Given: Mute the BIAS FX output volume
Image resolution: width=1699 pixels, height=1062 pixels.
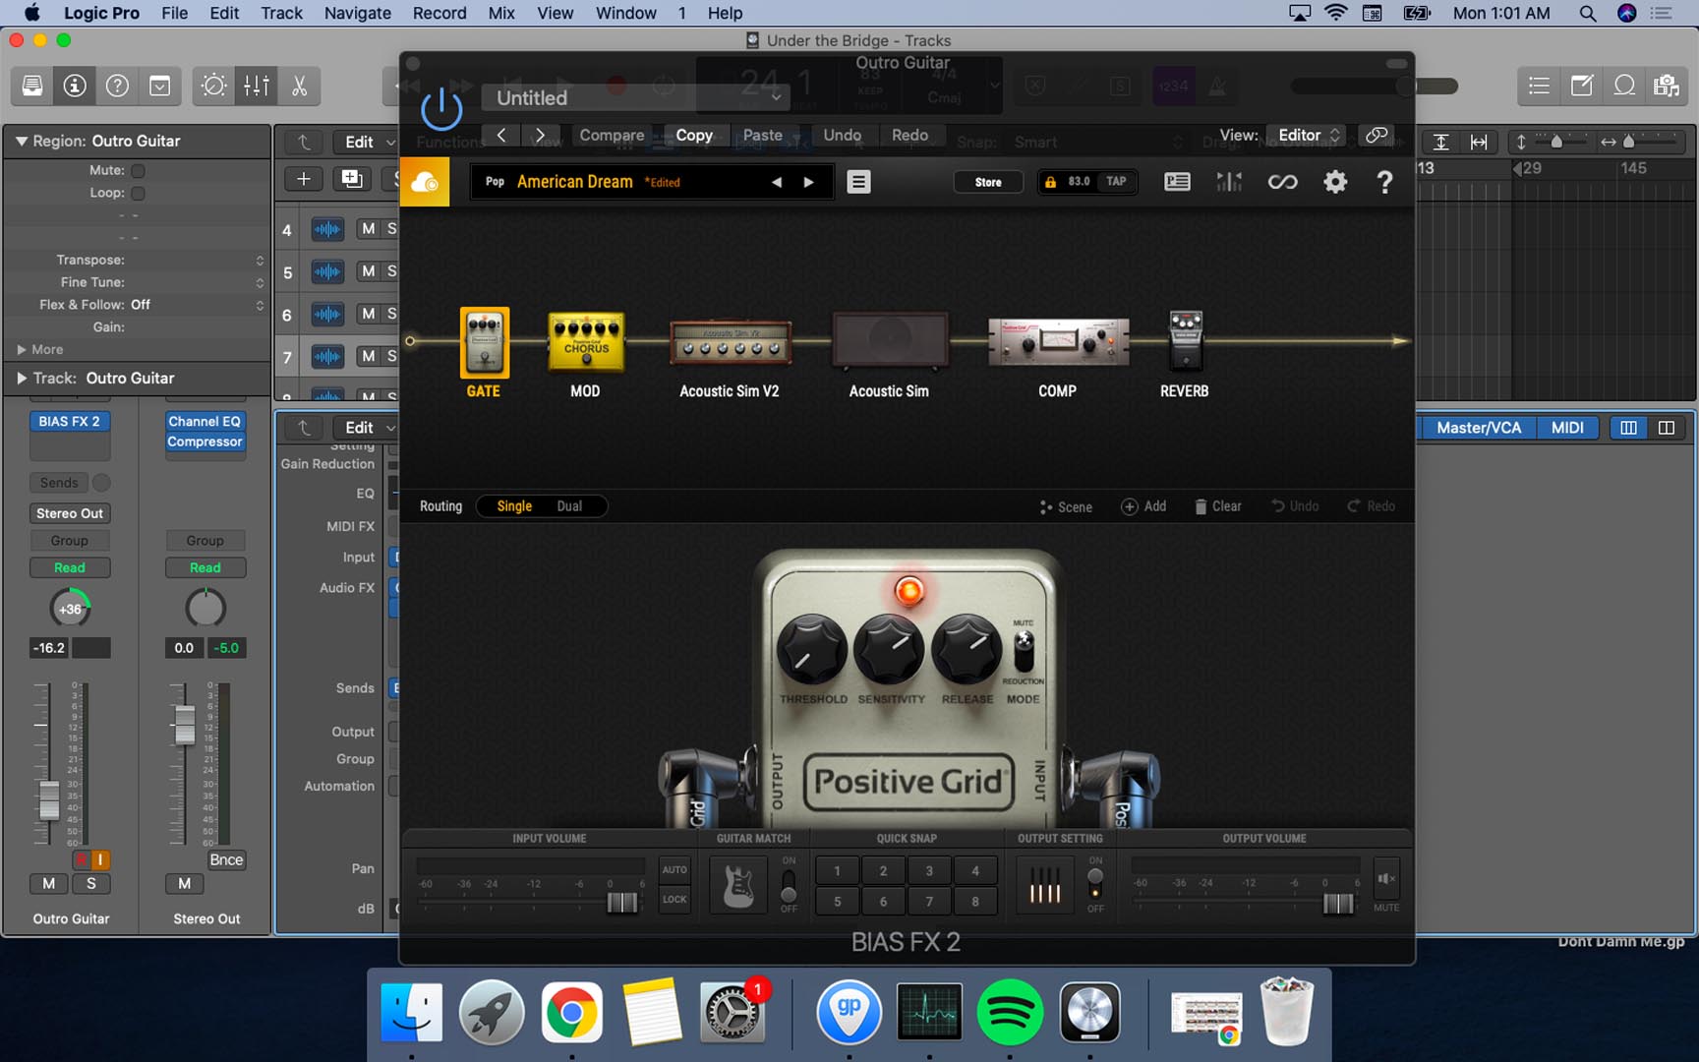Looking at the screenshot, I should pos(1386,878).
